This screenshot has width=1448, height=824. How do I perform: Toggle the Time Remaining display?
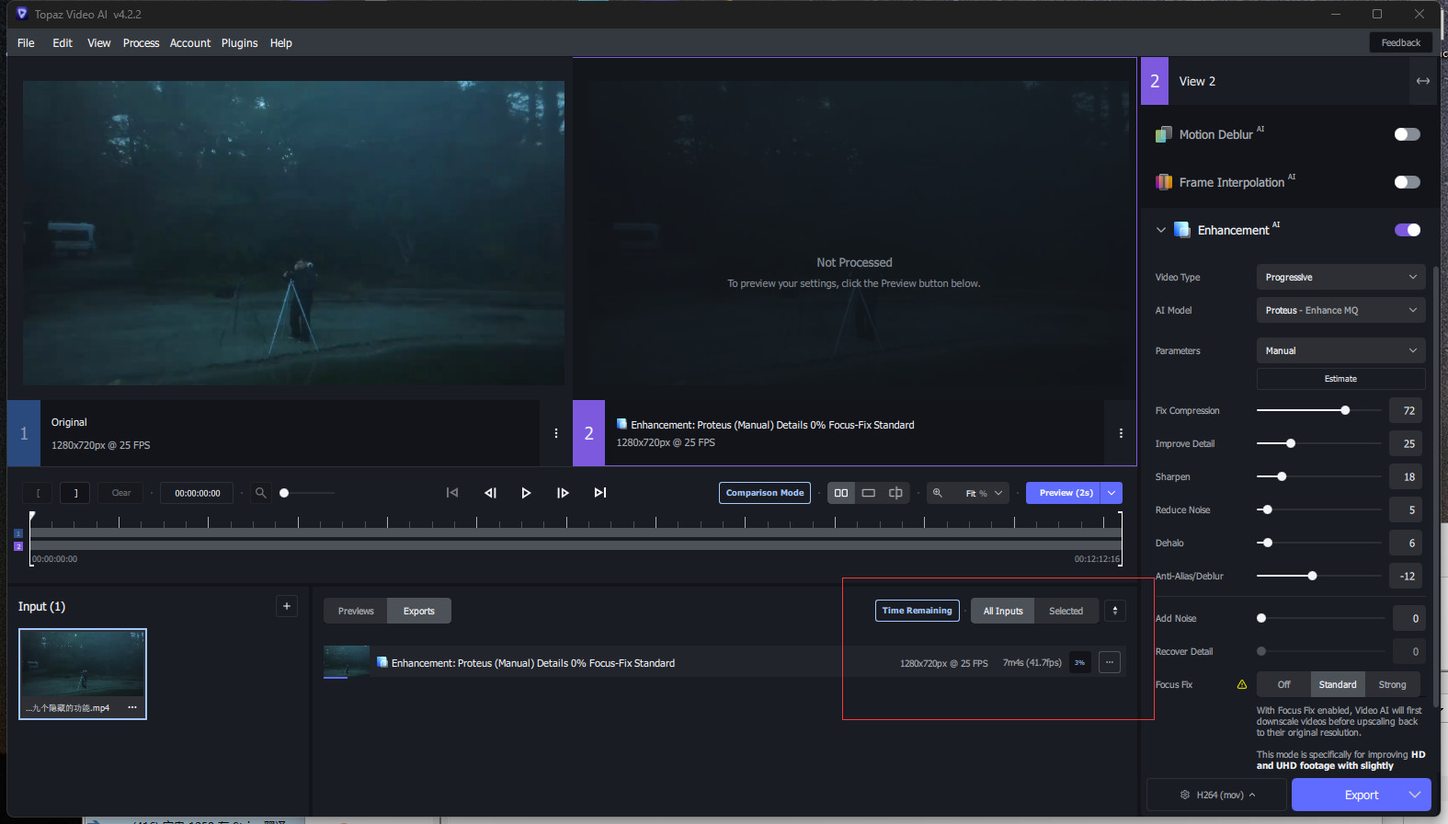(x=917, y=611)
